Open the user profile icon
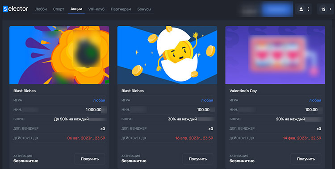The width and height of the screenshot is (335, 169). (x=301, y=9)
